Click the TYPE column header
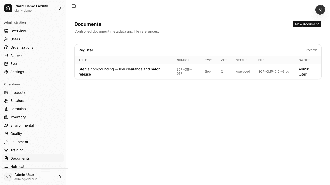The height and width of the screenshot is (185, 330). [x=209, y=60]
